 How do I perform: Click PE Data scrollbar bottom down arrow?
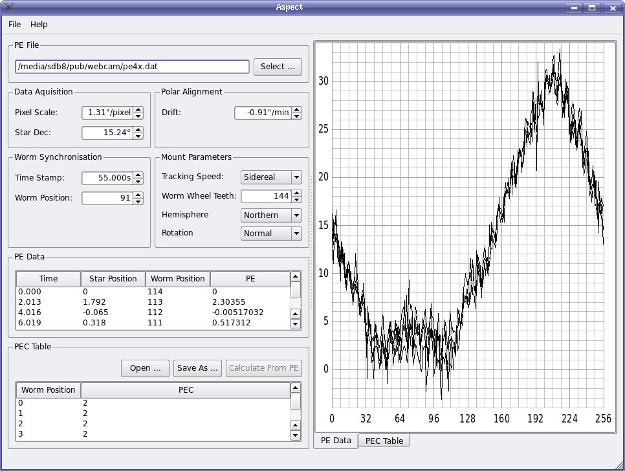coord(296,324)
